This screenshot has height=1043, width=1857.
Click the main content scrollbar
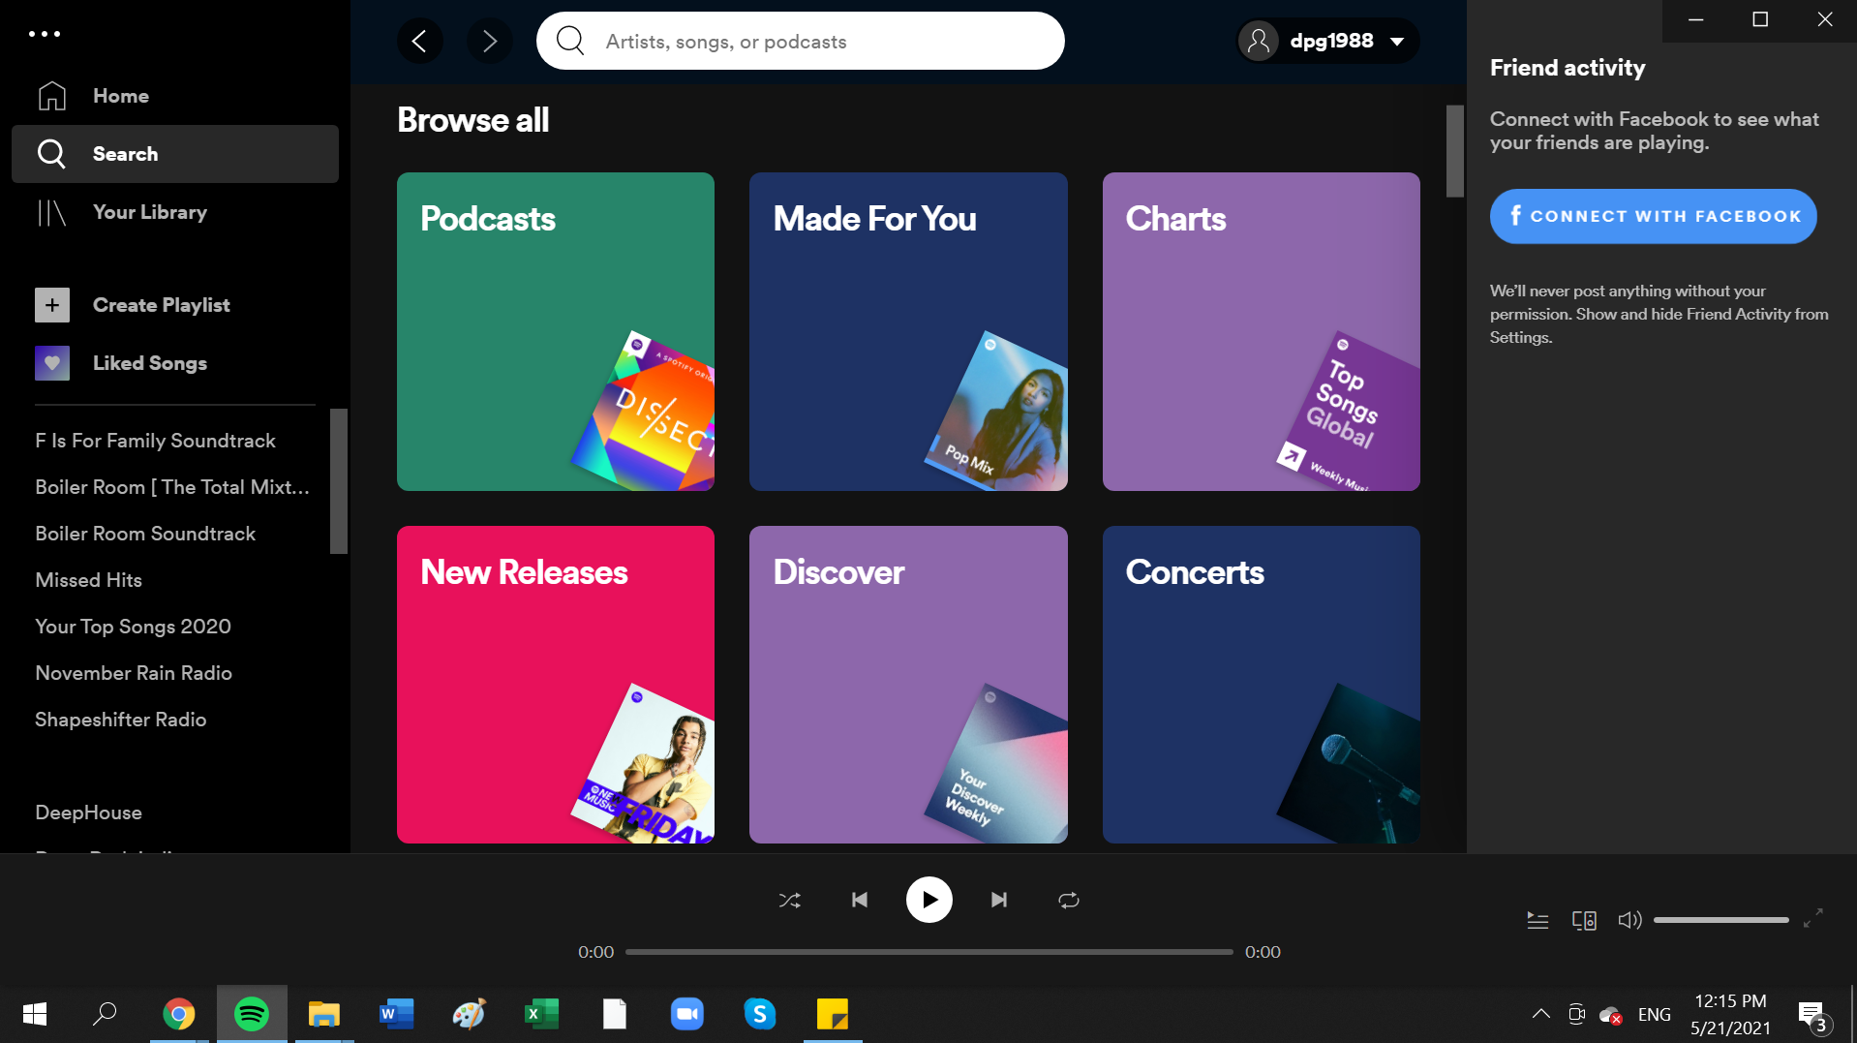pos(1454,150)
